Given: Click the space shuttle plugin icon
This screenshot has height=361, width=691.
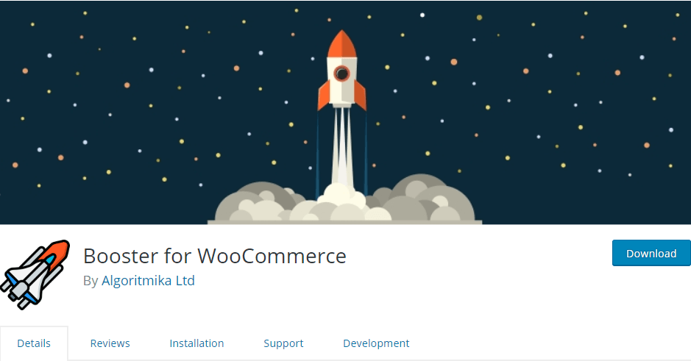Looking at the screenshot, I should 35,274.
